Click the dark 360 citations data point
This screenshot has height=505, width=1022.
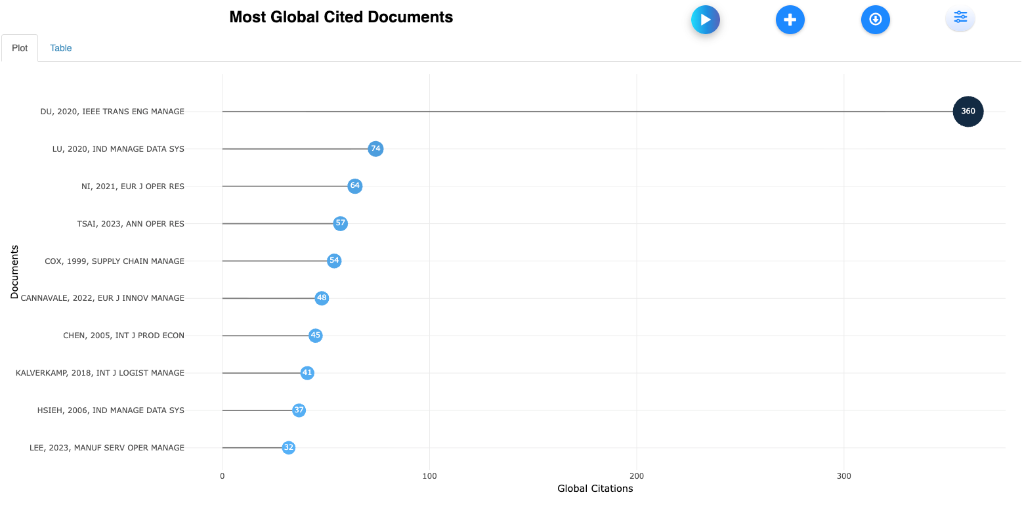click(x=968, y=112)
